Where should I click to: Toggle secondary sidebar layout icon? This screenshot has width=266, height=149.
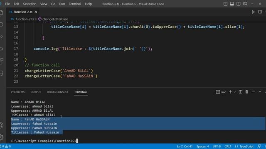tap(238, 4)
